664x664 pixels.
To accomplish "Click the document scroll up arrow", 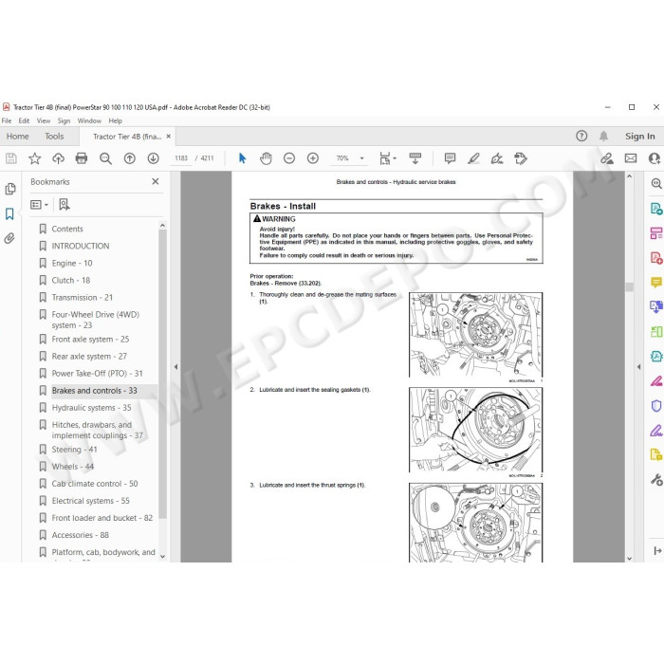I will click(629, 176).
